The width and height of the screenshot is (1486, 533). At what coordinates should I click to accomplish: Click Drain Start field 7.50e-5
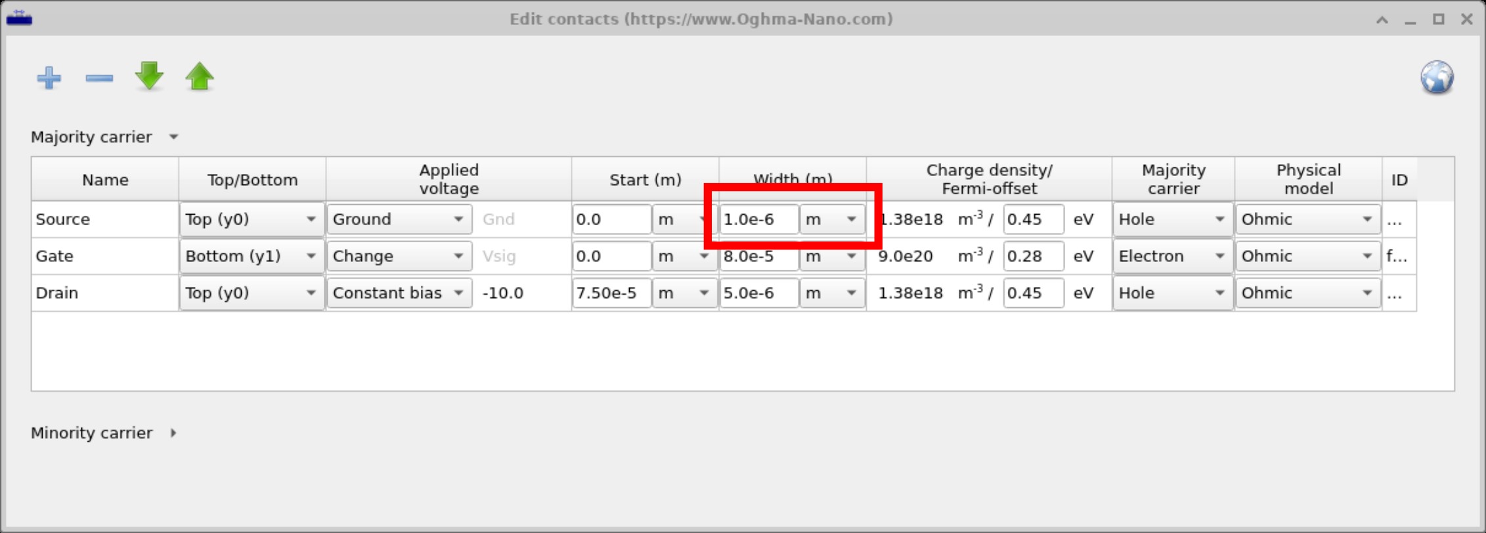(611, 293)
